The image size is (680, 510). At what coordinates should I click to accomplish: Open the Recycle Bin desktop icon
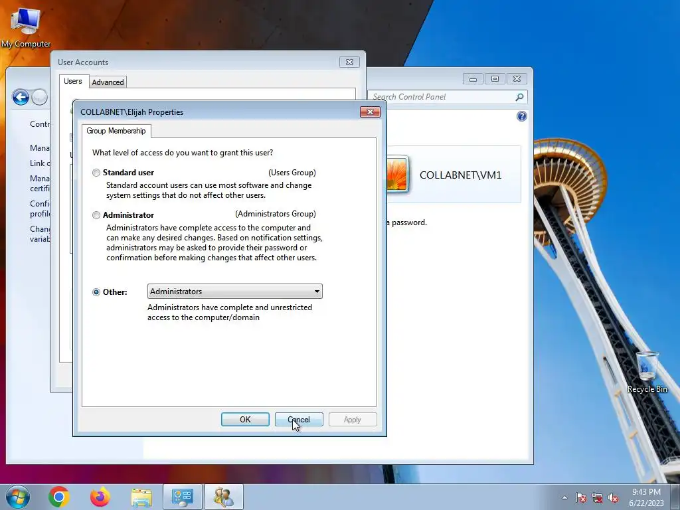tap(647, 373)
